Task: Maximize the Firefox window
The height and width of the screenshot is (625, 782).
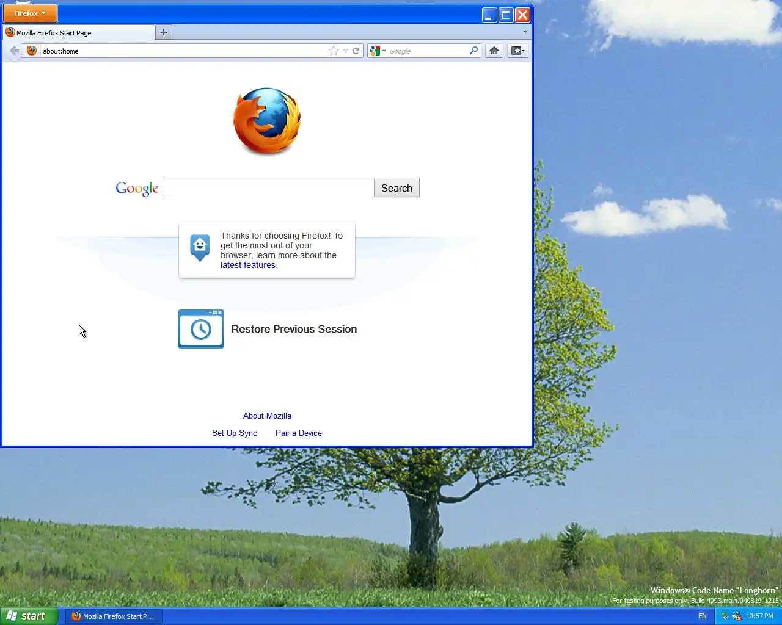Action: 506,15
